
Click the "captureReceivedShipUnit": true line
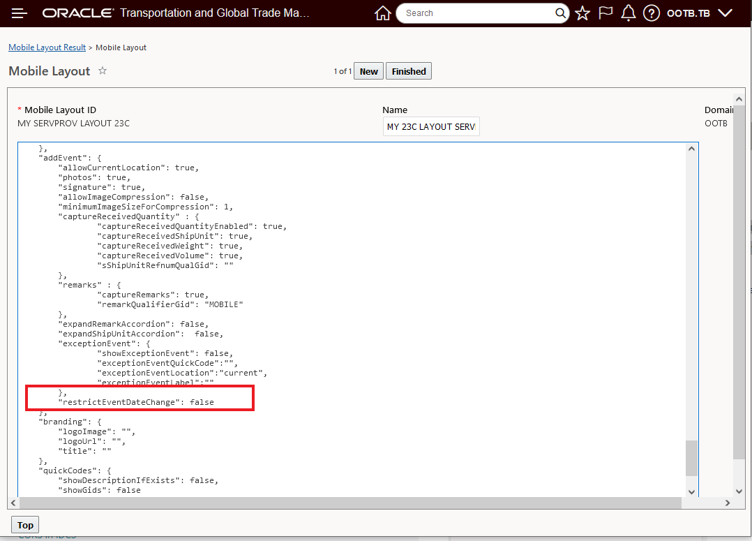175,236
